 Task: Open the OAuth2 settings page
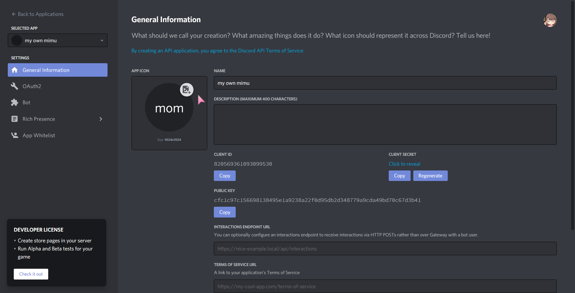click(32, 86)
